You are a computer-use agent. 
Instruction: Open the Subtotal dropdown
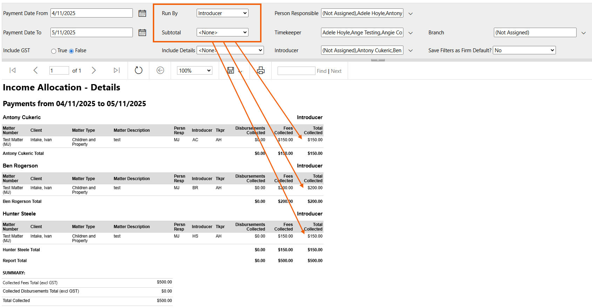(223, 33)
